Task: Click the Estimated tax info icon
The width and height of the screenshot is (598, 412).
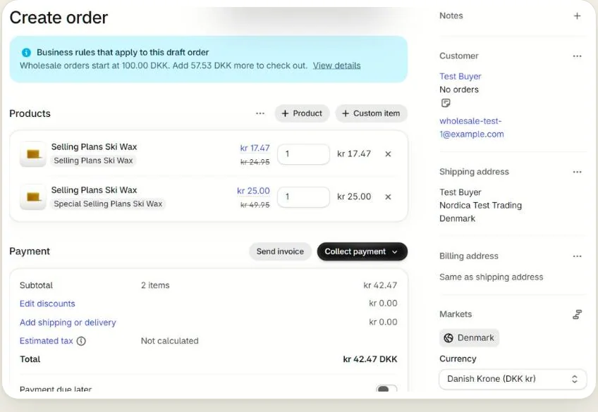Action: coord(81,341)
